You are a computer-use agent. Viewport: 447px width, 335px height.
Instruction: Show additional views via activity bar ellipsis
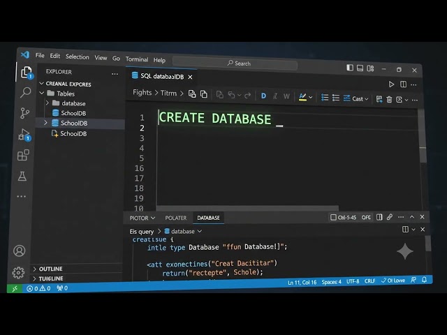coord(22,196)
